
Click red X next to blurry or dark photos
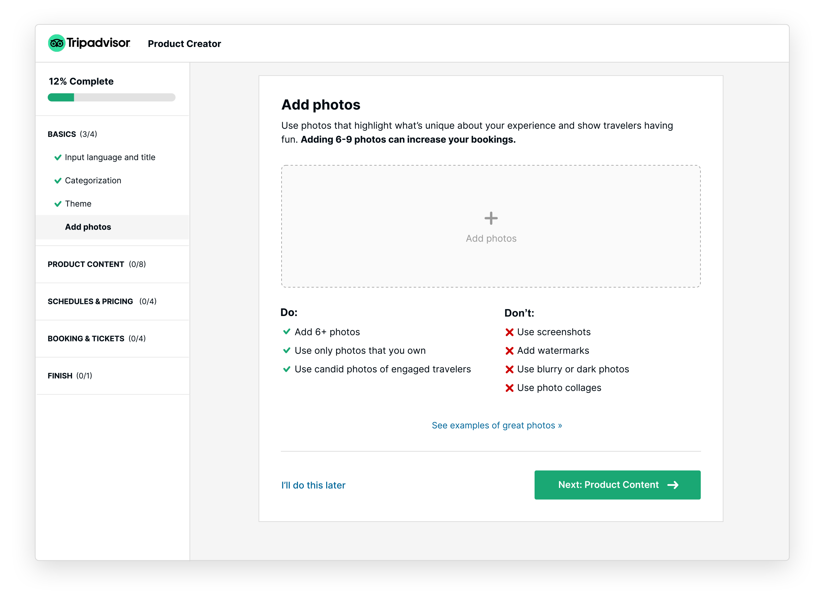click(509, 370)
